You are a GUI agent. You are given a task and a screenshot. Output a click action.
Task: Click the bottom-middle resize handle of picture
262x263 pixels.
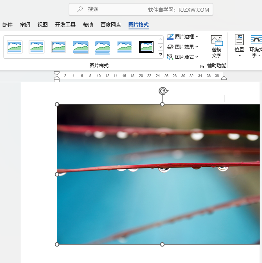click(162, 244)
